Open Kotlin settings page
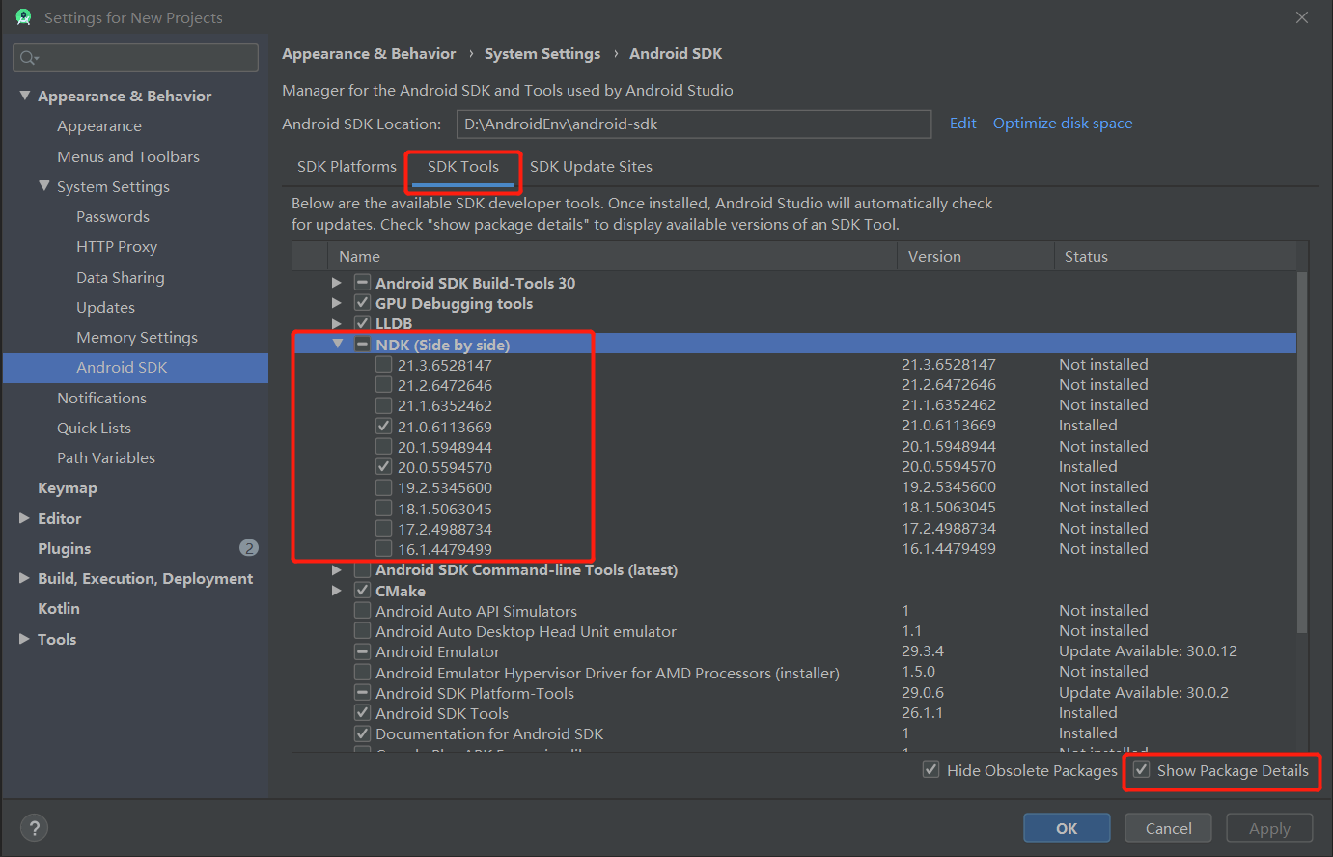 59,609
